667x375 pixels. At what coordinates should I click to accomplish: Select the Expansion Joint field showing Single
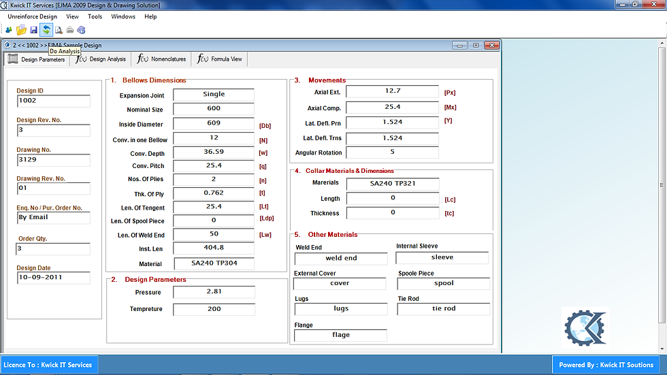[214, 95]
